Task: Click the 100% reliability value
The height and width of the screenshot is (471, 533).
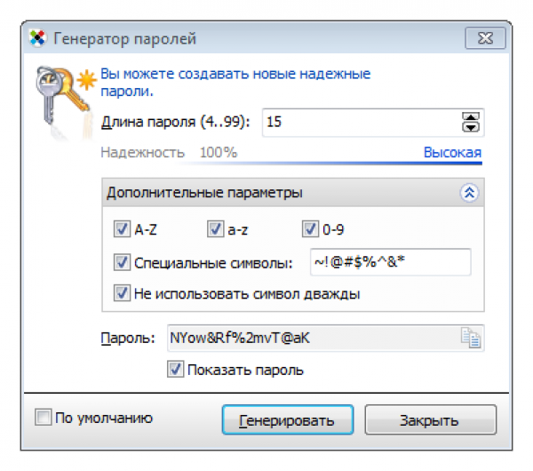Action: 219,152
